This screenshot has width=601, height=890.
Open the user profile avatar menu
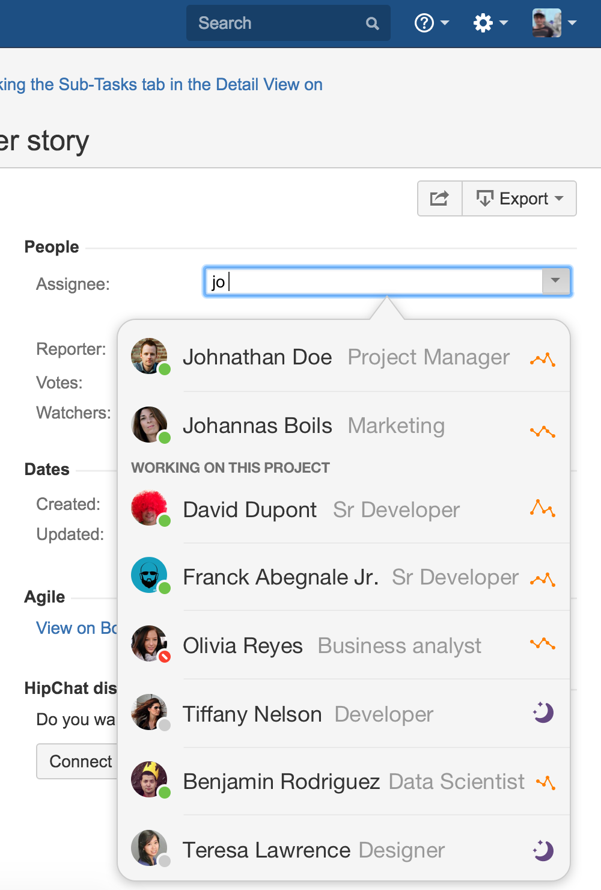[546, 23]
